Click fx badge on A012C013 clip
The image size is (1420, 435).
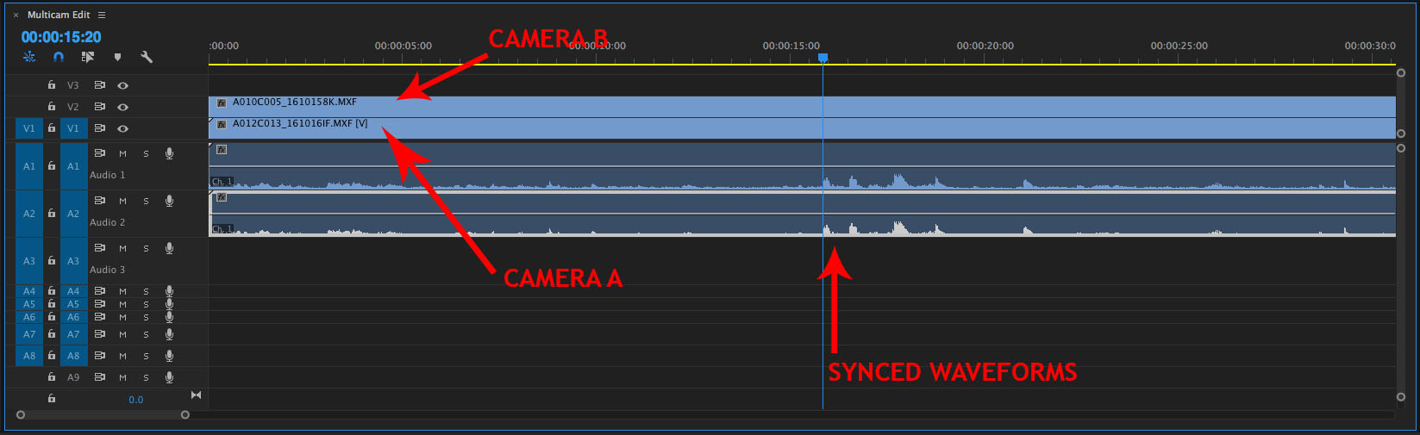(x=222, y=124)
